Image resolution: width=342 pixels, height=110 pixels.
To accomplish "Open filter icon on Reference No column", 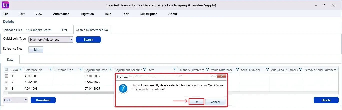I will [51, 70].
